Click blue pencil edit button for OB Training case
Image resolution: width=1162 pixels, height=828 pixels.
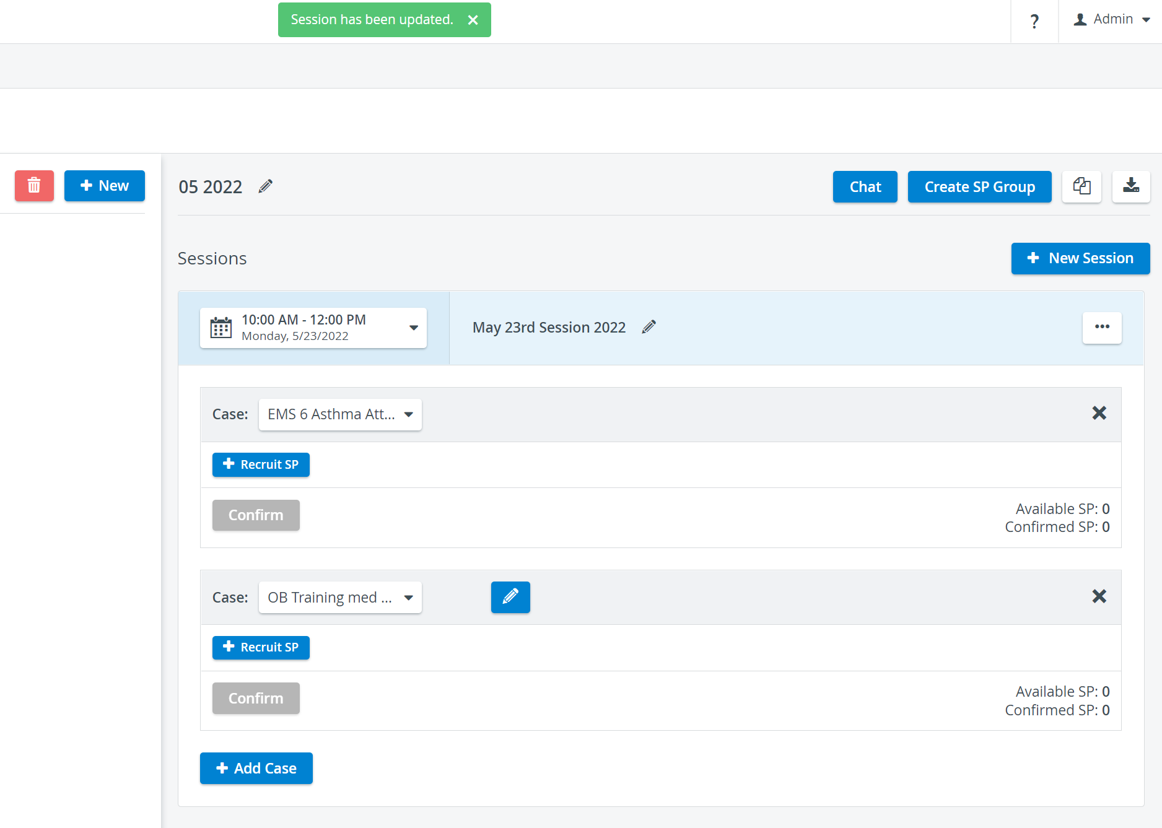click(510, 597)
